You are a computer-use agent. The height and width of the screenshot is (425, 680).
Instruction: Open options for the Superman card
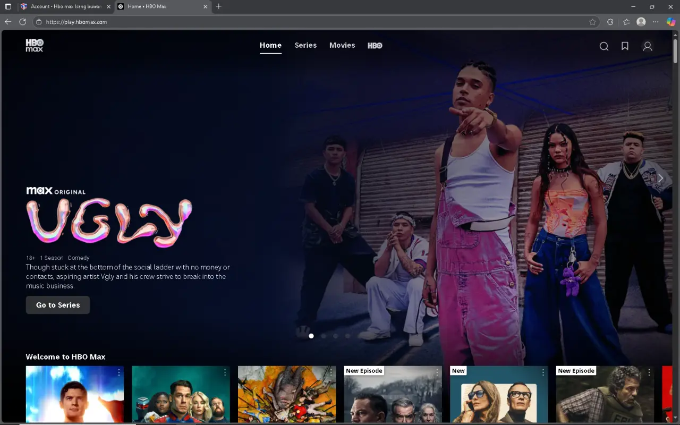(x=119, y=372)
